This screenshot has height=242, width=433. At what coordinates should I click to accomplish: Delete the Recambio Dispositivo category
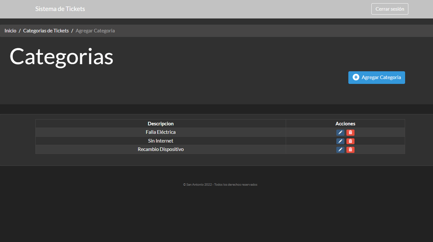click(x=350, y=150)
